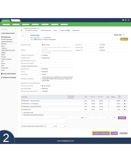Open Emails in sidebar
Viewport: 131px width, 162px height.
tap(3, 64)
